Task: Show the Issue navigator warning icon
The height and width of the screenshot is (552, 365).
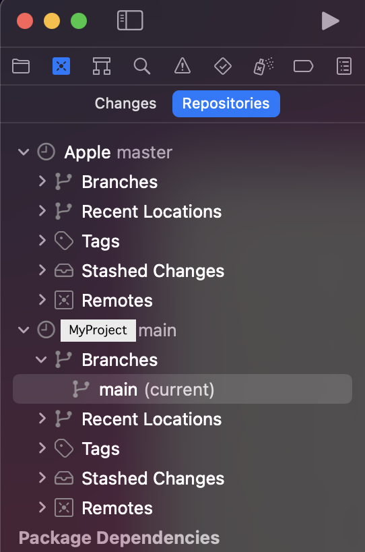Action: [x=182, y=66]
